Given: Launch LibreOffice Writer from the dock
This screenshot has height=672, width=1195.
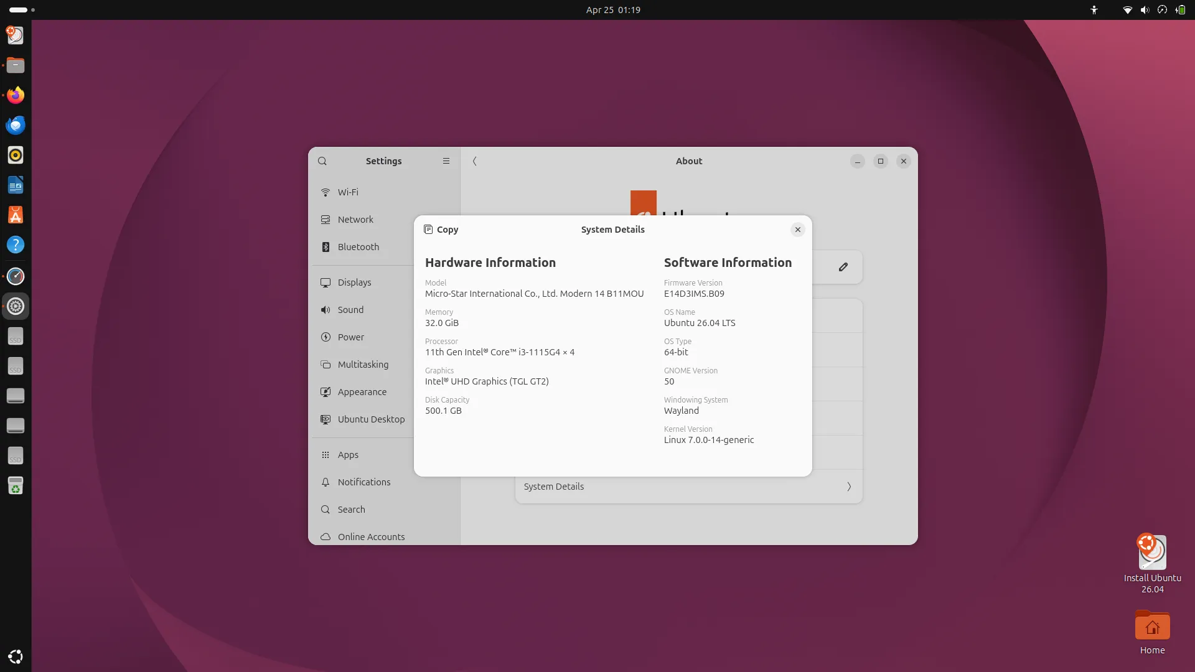Looking at the screenshot, I should 16,184.
